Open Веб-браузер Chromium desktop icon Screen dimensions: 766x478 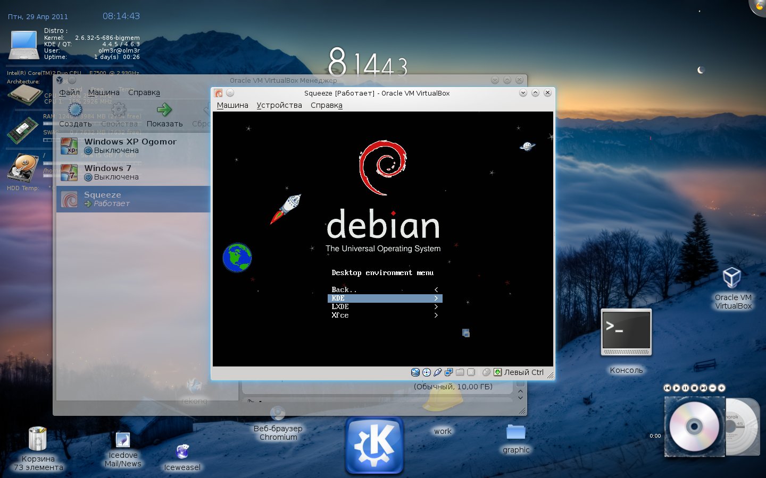278,423
